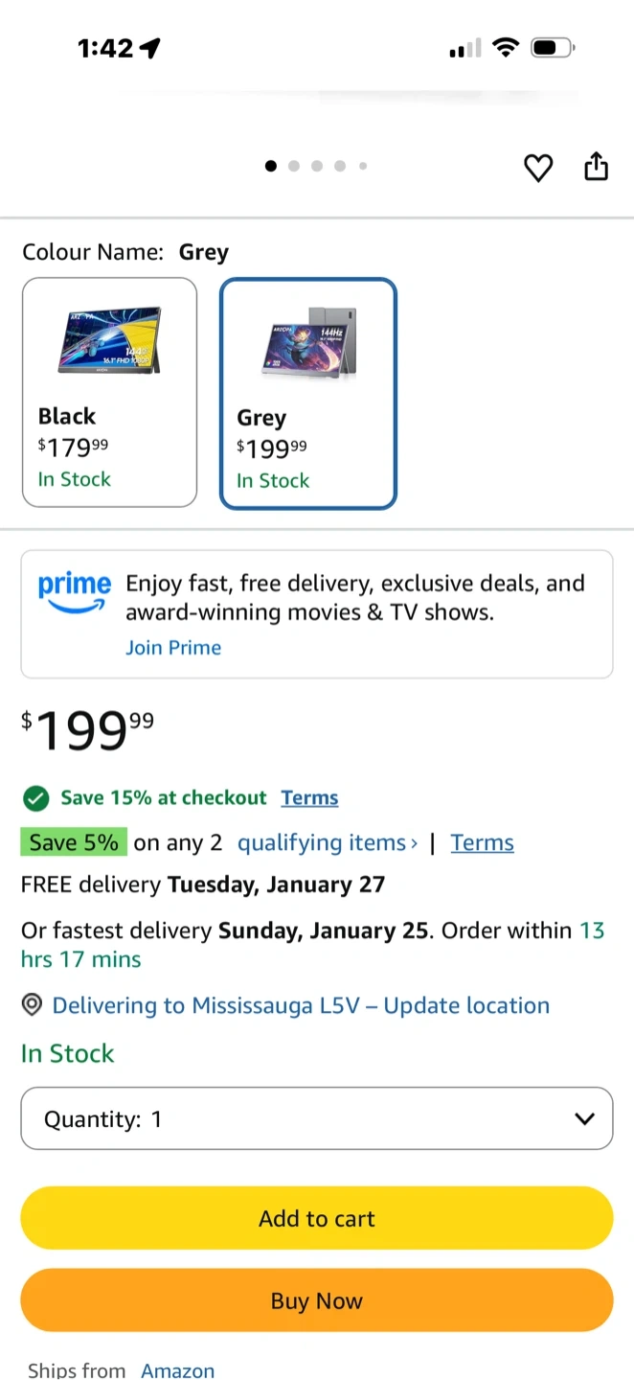The width and height of the screenshot is (634, 1380).
Task: Select the Grey colour option
Action: 307,394
